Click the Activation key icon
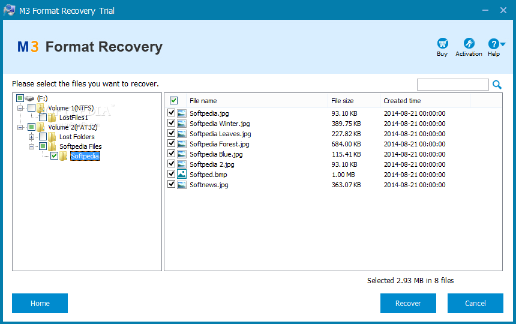Screen dimensions: 516x324 [469, 43]
